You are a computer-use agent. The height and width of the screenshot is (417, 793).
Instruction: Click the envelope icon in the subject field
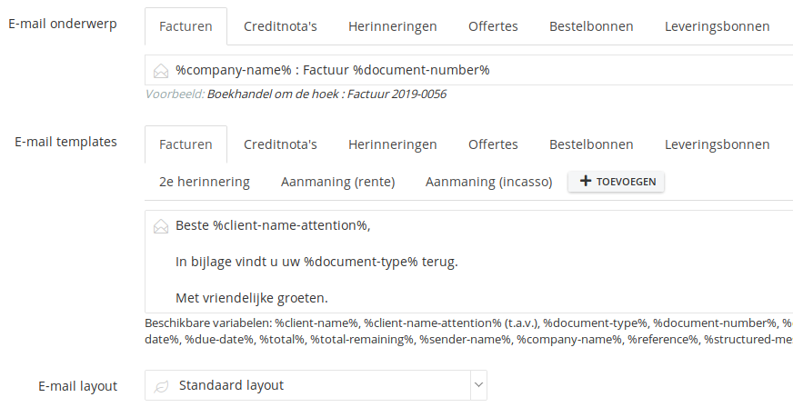pyautogui.click(x=161, y=71)
